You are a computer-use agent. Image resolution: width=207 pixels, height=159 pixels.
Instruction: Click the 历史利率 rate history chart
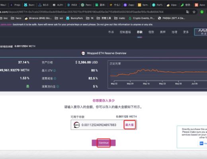coord(157,74)
